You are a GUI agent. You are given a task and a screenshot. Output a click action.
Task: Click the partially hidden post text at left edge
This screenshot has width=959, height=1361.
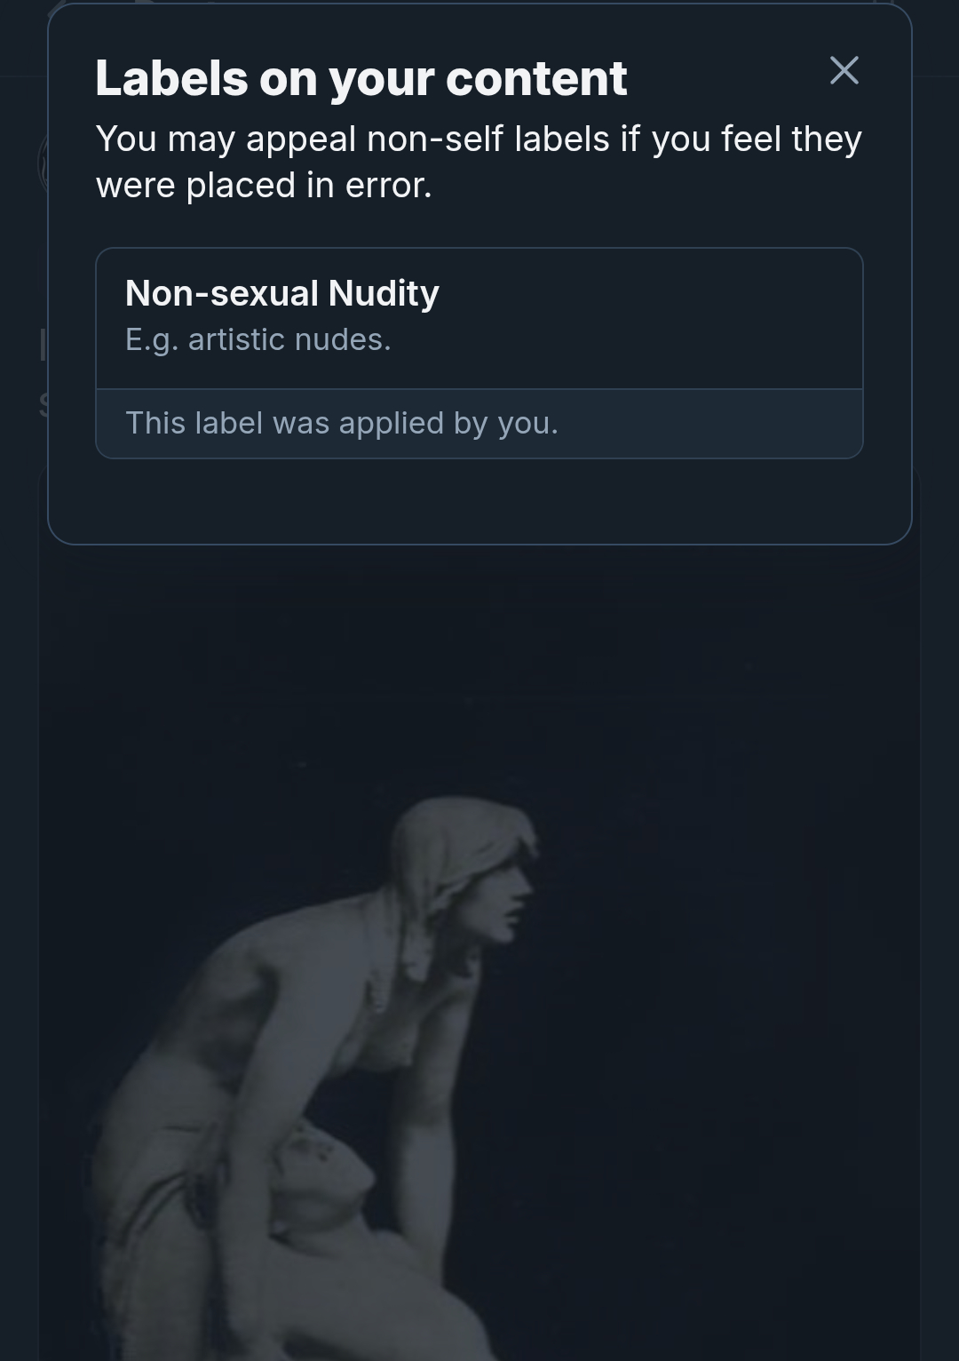pyautogui.click(x=43, y=374)
